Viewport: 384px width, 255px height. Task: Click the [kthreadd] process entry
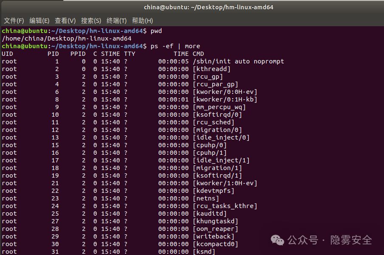pyautogui.click(x=212, y=69)
